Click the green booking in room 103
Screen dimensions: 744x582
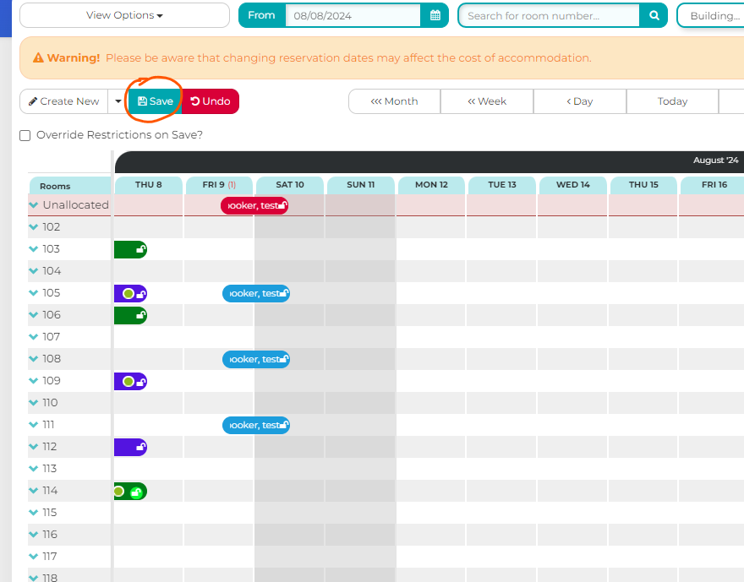130,249
